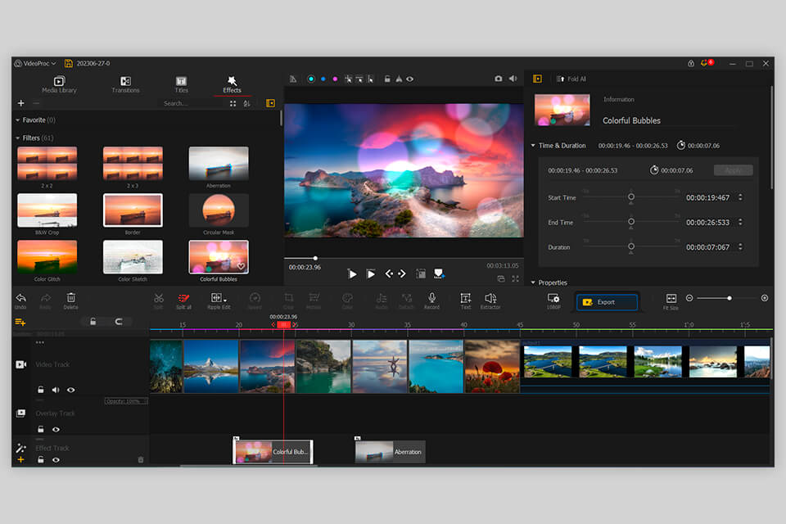Click the Start Time slider handle
This screenshot has height=524, width=786.
(631, 197)
